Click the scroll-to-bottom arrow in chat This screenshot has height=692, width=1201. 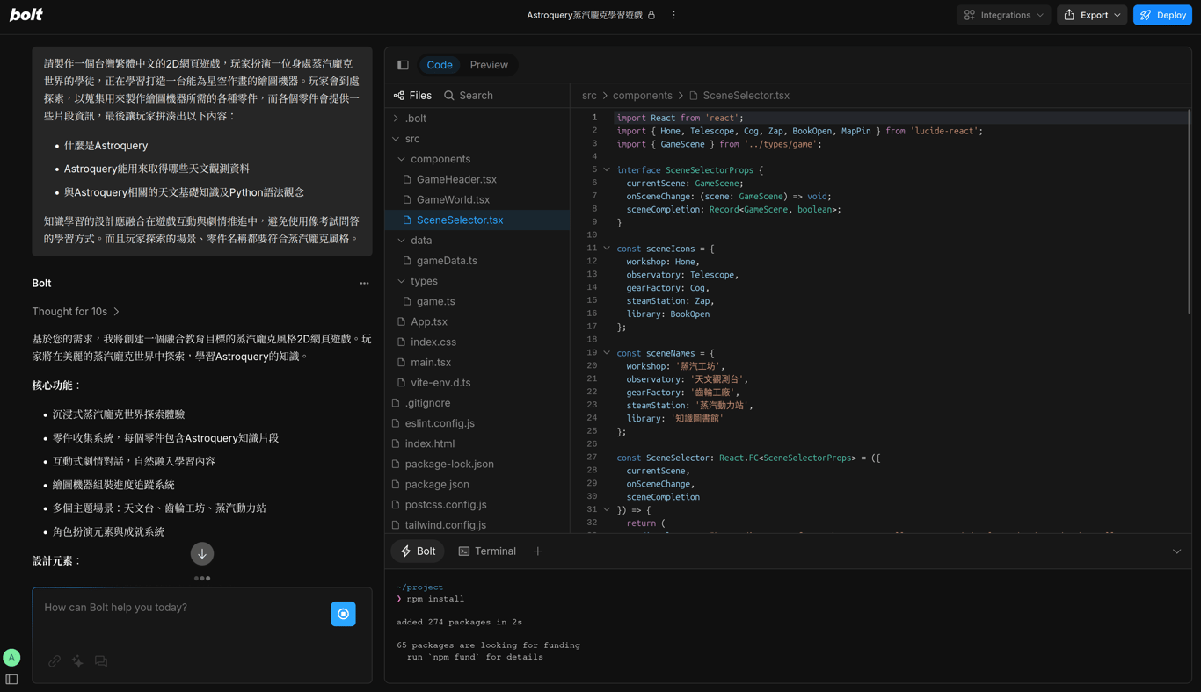[202, 553]
